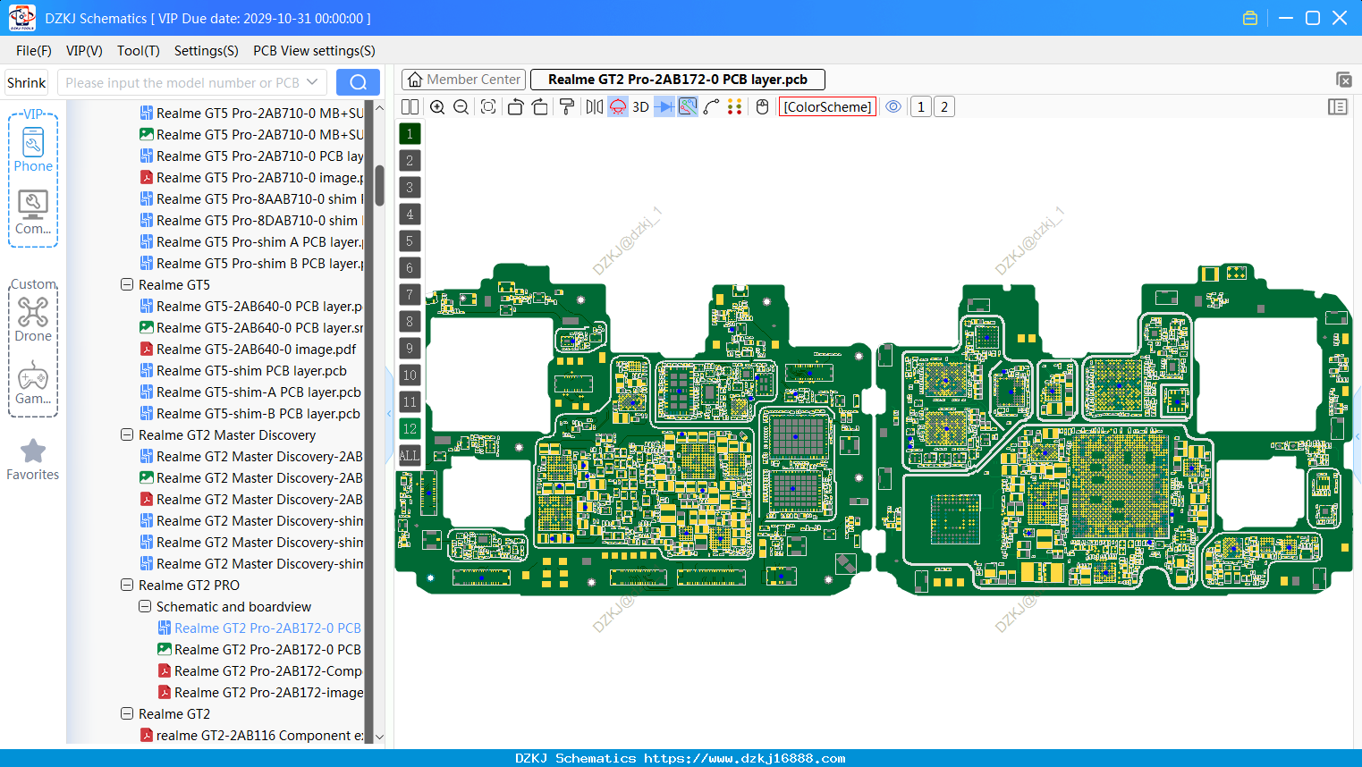Viewport: 1362px width, 767px height.
Task: Select the Computer category icon
Action: click(x=33, y=212)
